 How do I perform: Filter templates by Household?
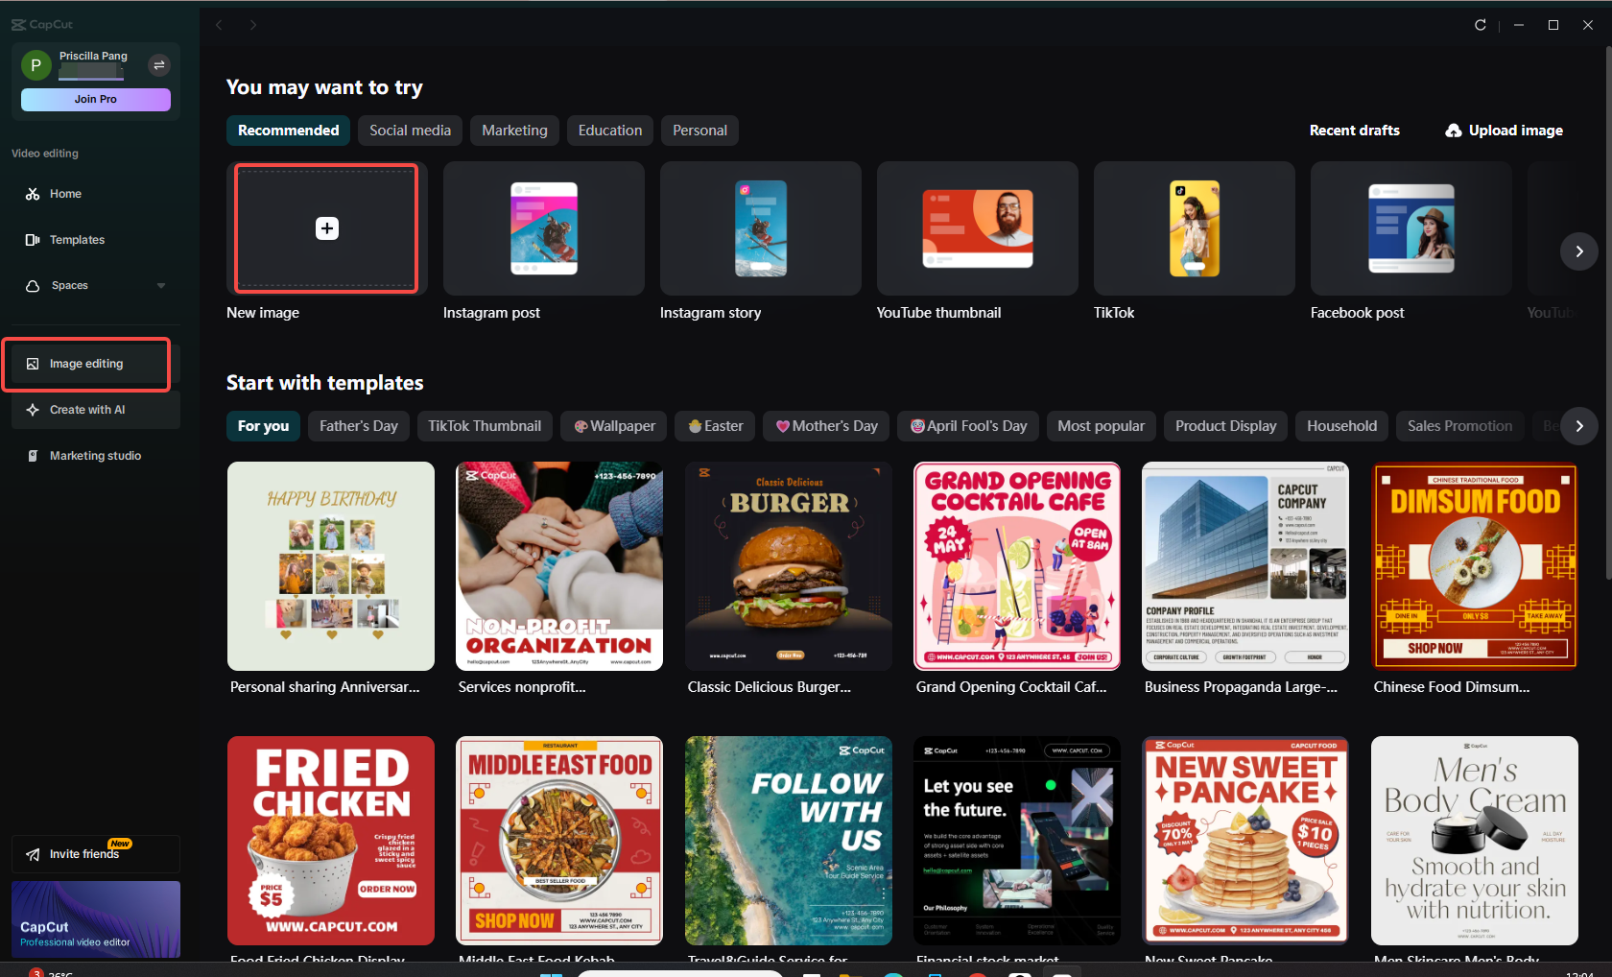point(1342,426)
